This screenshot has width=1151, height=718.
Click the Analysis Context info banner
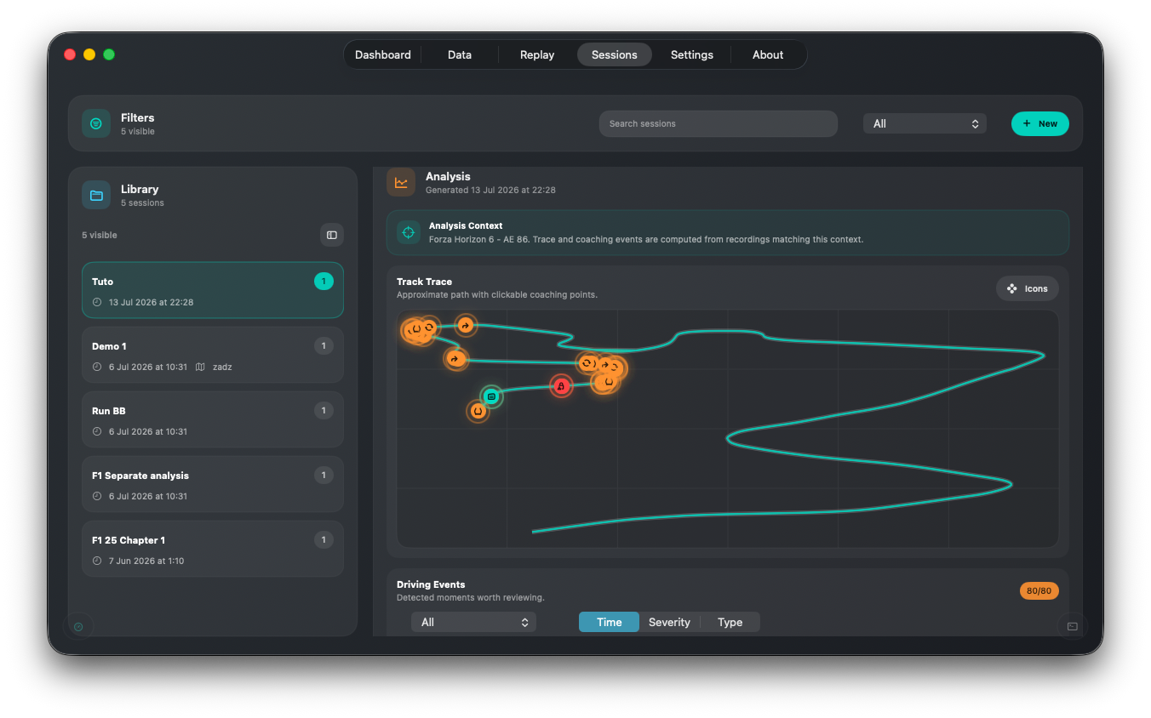coord(728,232)
